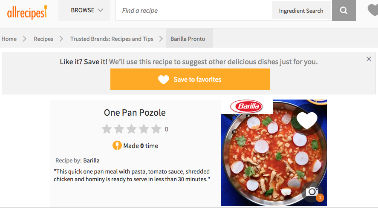Open Trusted Brands: Recipes and Tips breadcrumb
This screenshot has height=208, width=378.
point(112,39)
